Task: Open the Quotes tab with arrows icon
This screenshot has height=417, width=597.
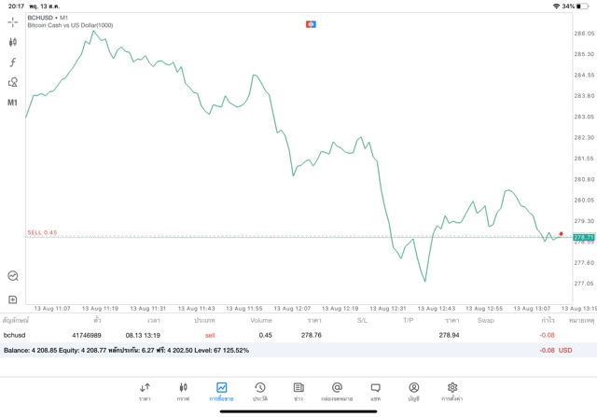Action: 145,391
